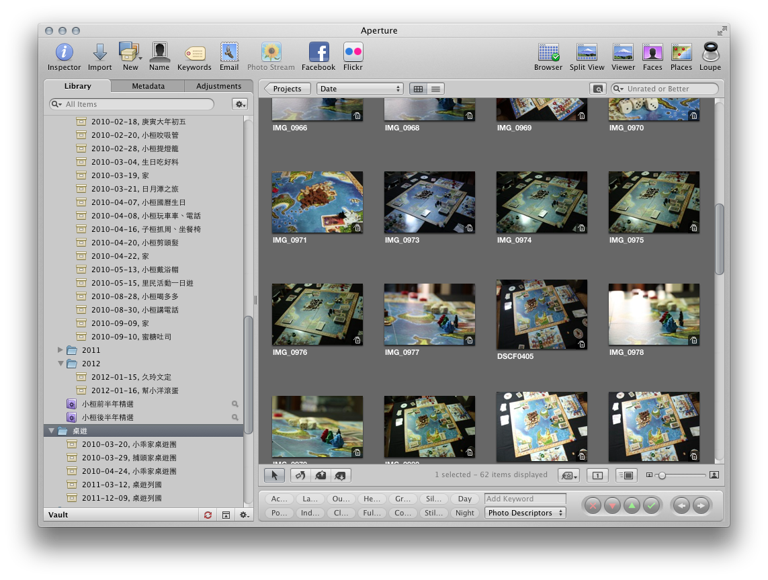Toggle Split View layout
The image size is (768, 580).
click(587, 52)
